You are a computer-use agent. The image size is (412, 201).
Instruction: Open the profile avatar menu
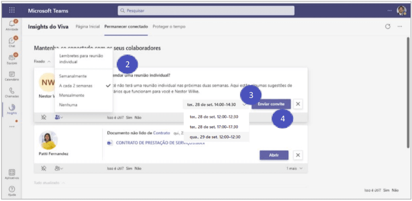[401, 10]
